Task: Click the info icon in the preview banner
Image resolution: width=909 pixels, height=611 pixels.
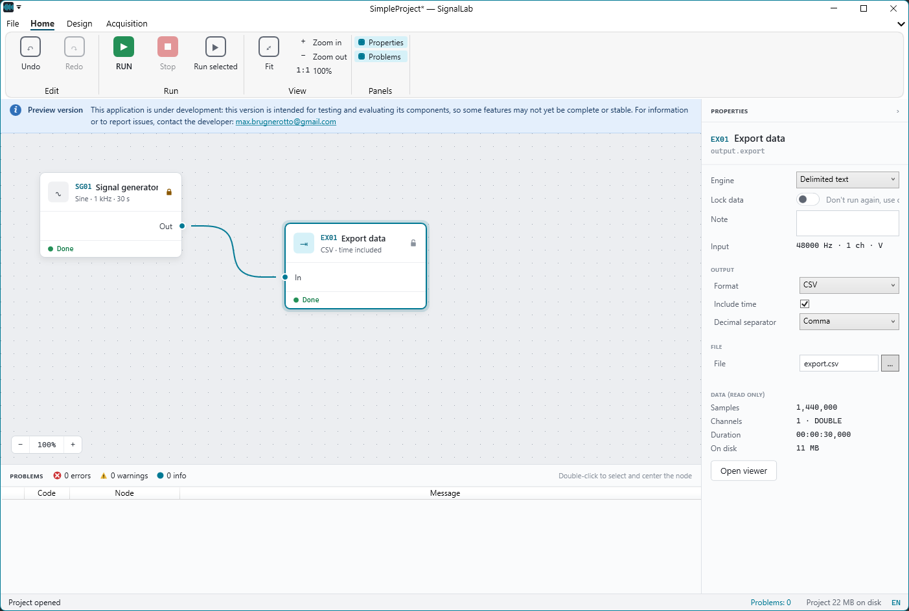Action: (16, 110)
